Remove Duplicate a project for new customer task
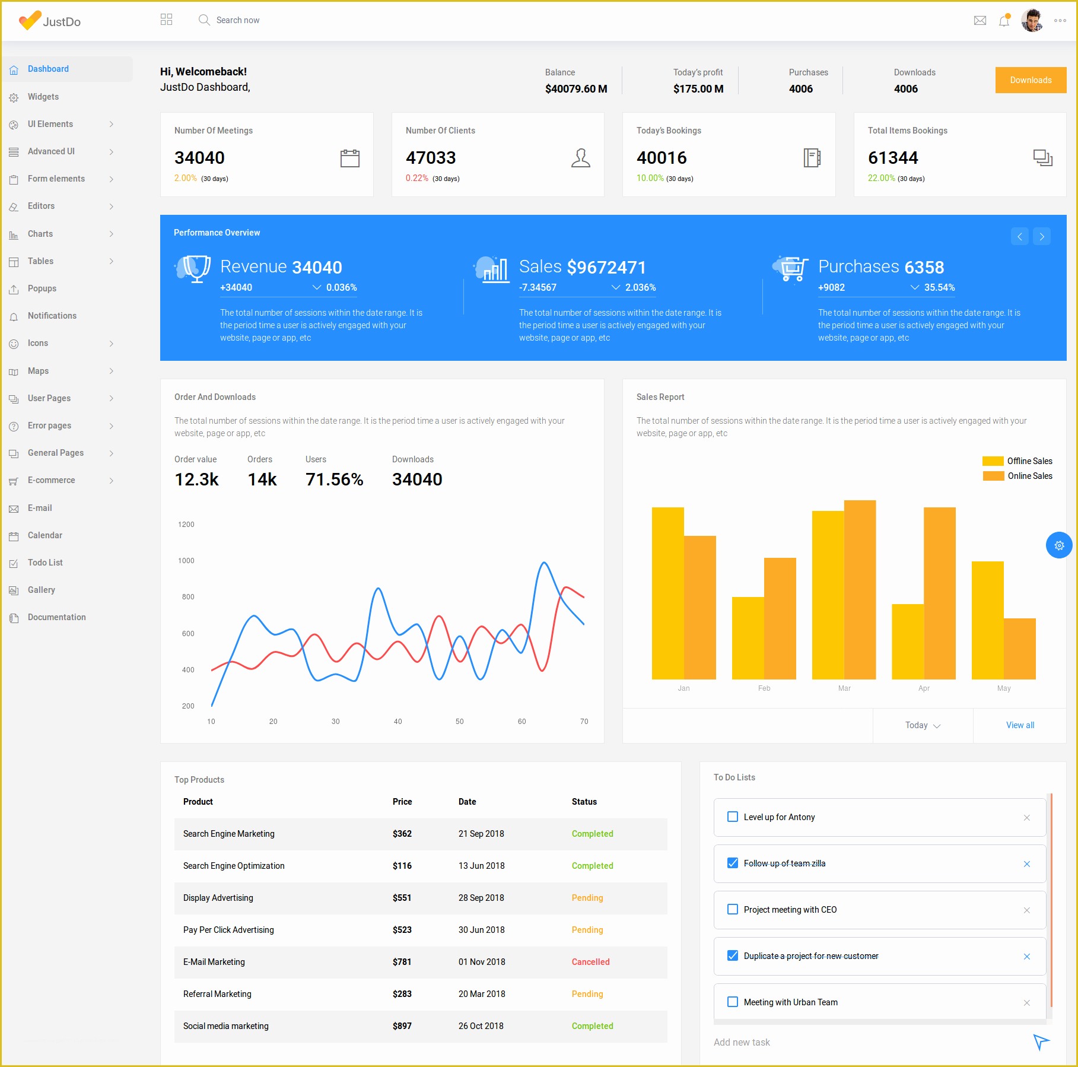Image resolution: width=1078 pixels, height=1067 pixels. pos(1027,957)
